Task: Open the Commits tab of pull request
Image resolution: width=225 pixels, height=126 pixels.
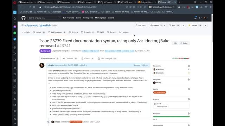Action: [70, 58]
